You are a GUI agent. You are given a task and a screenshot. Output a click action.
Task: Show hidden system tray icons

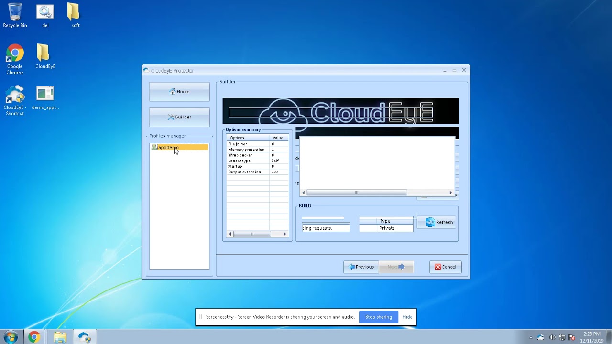(x=530, y=337)
